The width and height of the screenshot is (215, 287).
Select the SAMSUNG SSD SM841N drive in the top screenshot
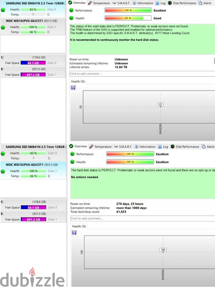33,9
